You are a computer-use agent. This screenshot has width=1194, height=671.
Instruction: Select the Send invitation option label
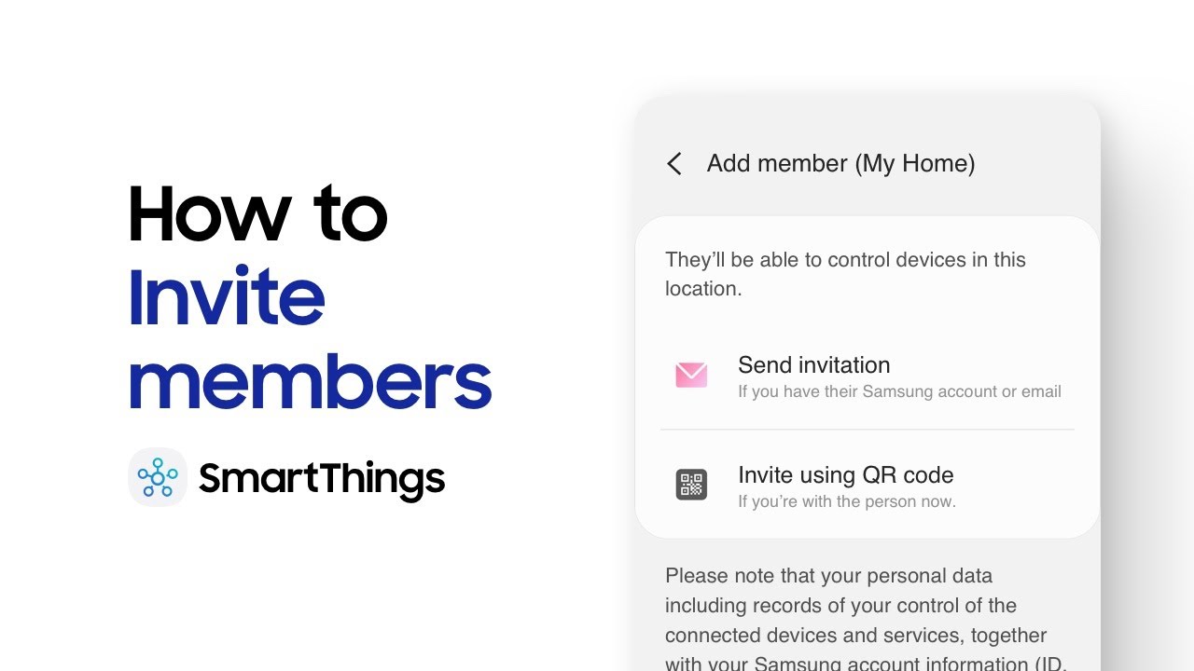813,364
